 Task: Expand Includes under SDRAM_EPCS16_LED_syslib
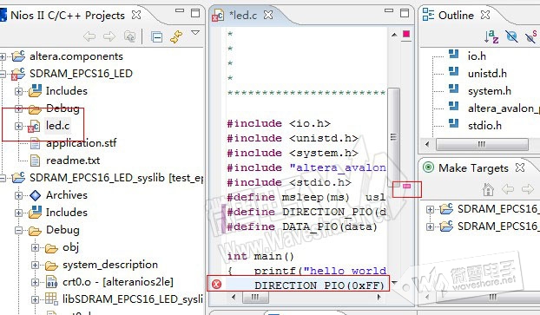[x=18, y=213]
